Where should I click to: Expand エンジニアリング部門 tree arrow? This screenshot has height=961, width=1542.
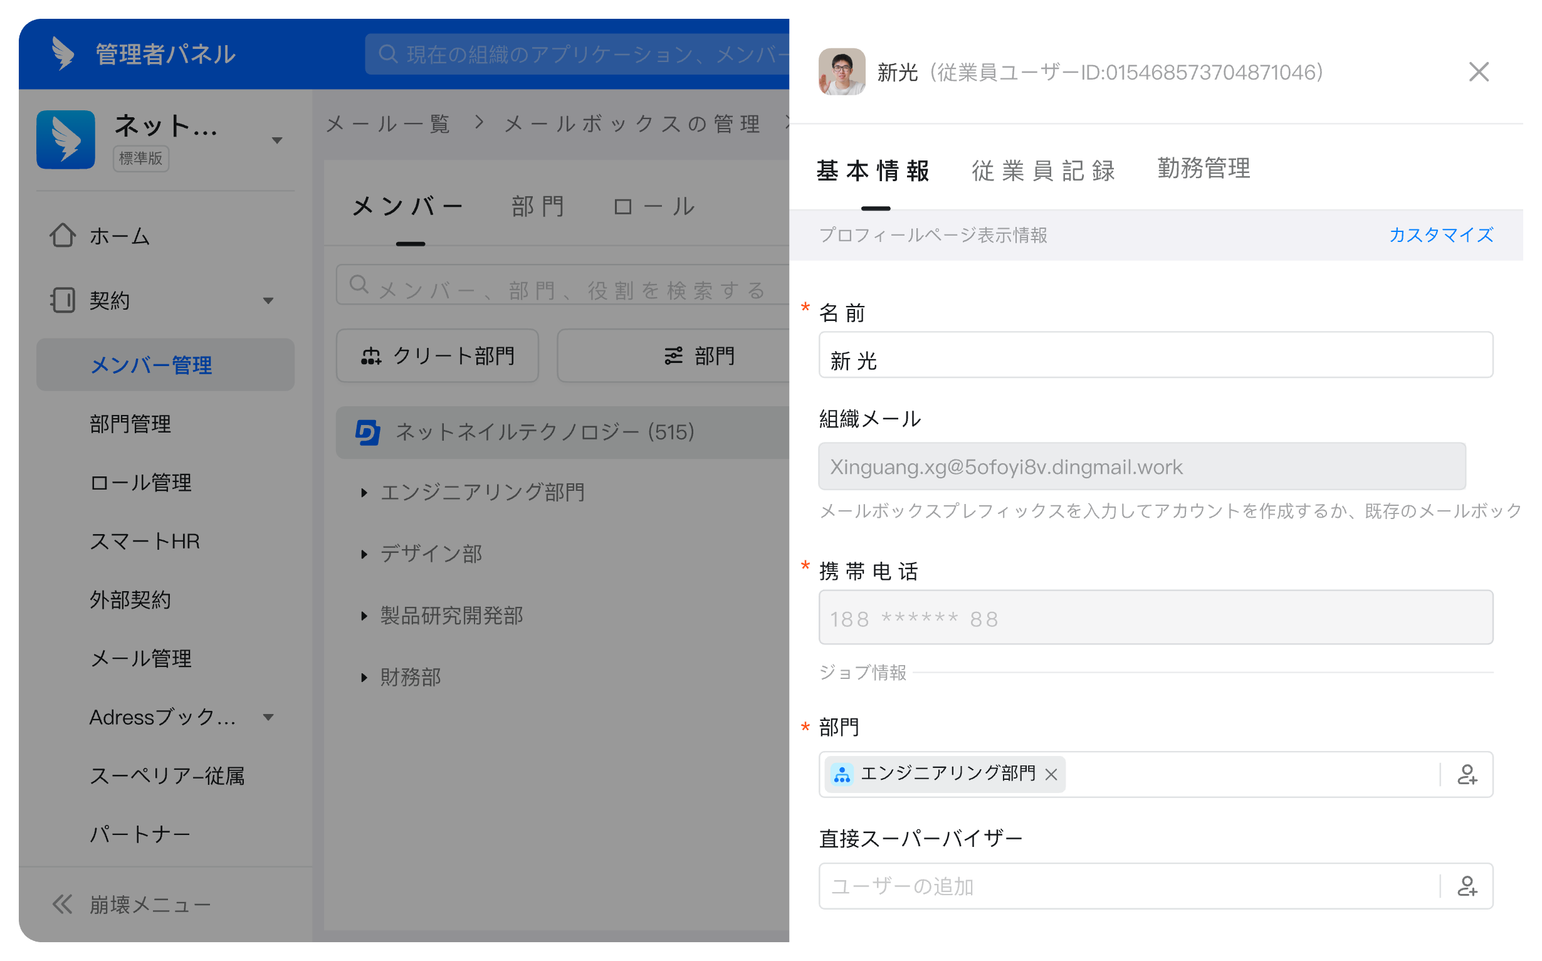pos(365,494)
